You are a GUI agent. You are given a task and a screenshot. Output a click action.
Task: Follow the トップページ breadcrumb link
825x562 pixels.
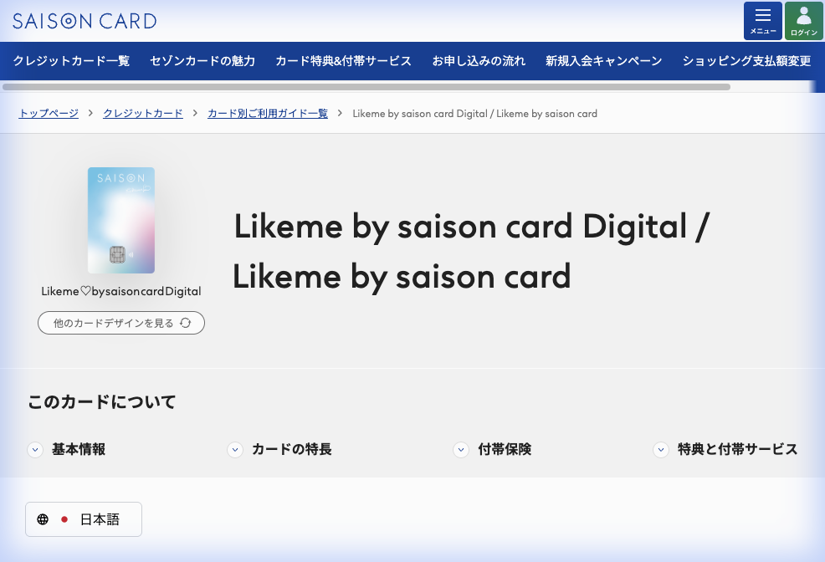pos(48,113)
